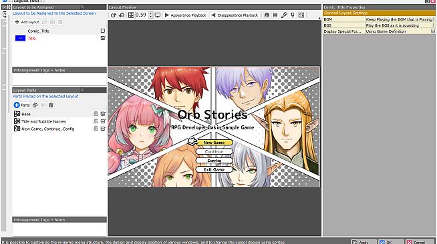
Task: Click the undo arrow in Layout Preview toolbar
Action: click(x=114, y=15)
